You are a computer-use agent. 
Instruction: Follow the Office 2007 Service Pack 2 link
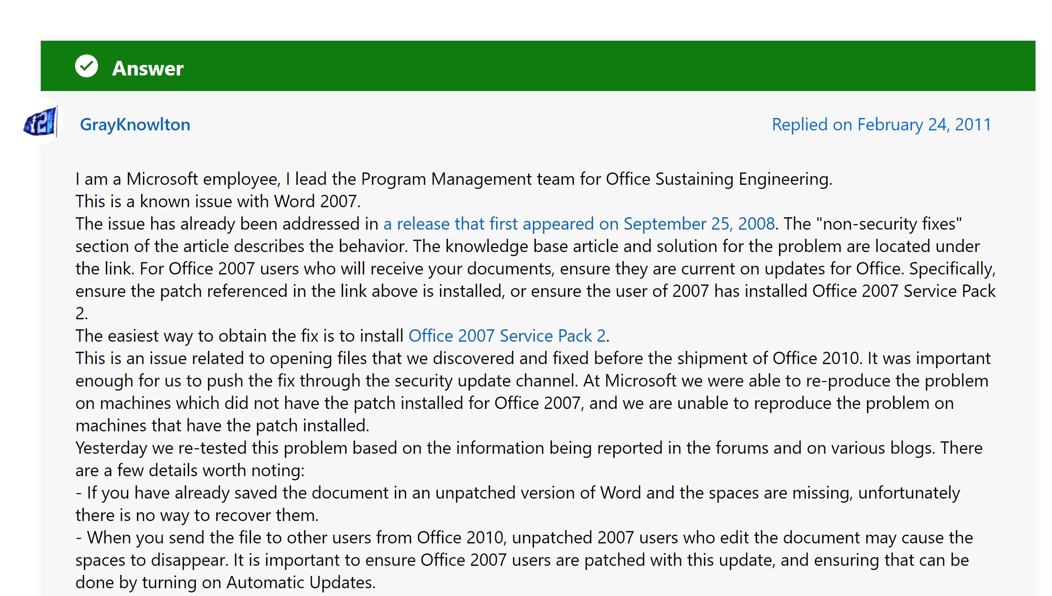coord(507,336)
